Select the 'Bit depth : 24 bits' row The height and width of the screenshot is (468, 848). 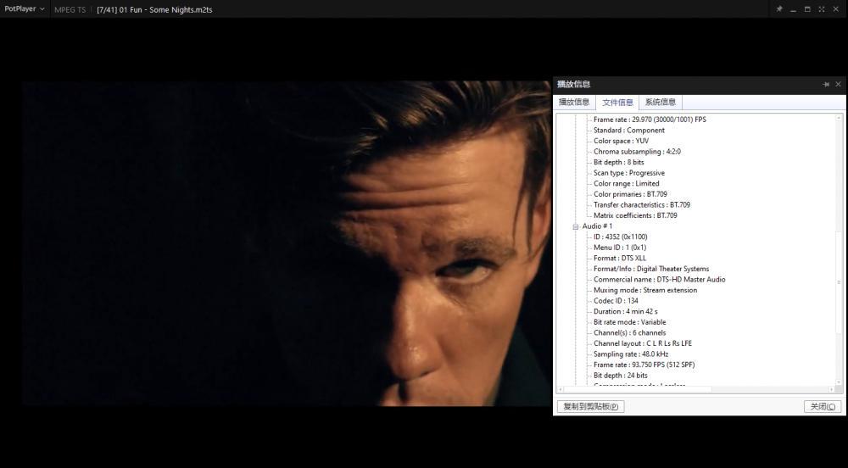(x=621, y=376)
